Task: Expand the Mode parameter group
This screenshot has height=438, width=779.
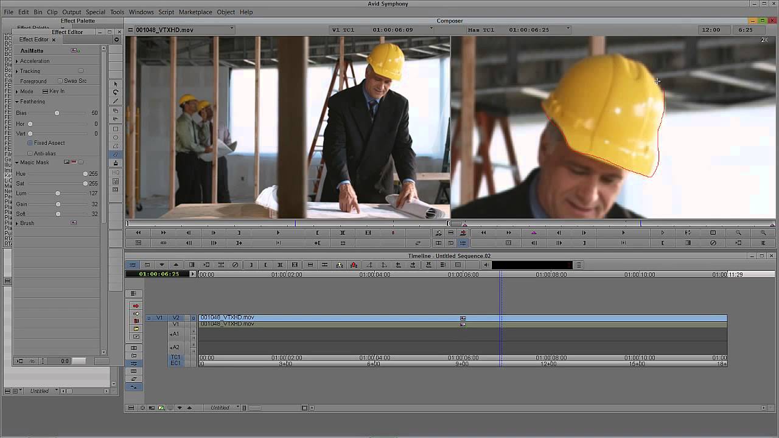Action: click(16, 91)
